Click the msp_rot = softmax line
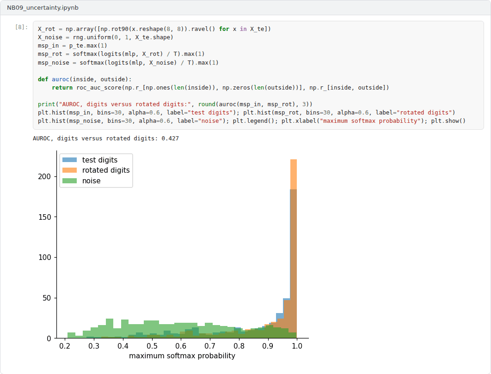Screen dimensions: 491x374 pyautogui.click(x=121, y=54)
